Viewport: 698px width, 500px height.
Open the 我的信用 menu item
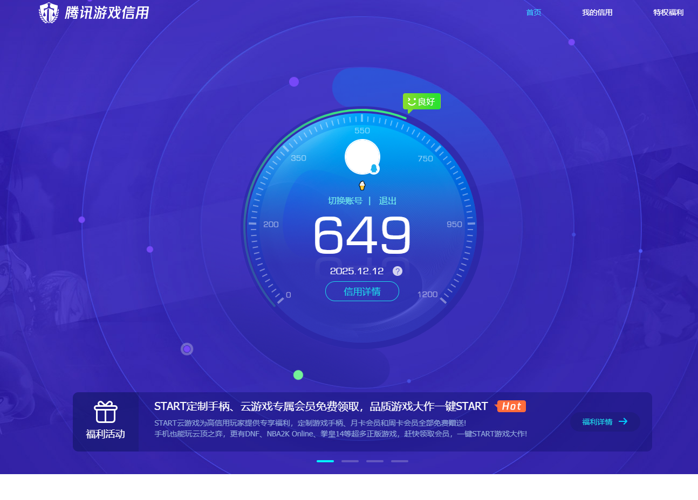pos(597,12)
